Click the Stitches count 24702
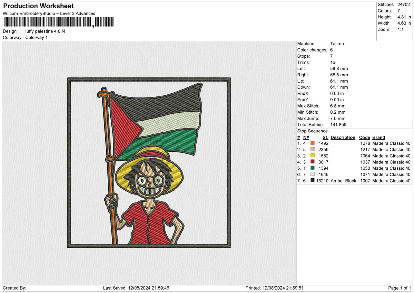The width and height of the screenshot is (414, 293). (404, 4)
